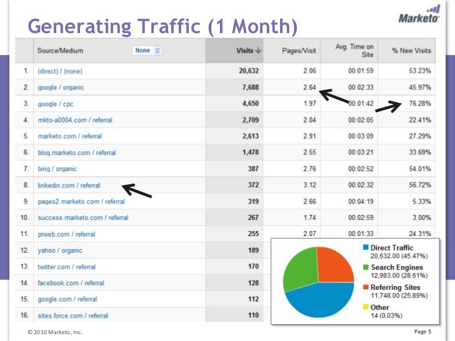Click the orange Referring Sites legend swatch

[366, 287]
